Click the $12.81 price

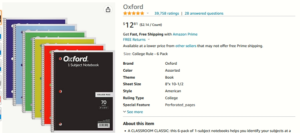(x=130, y=25)
